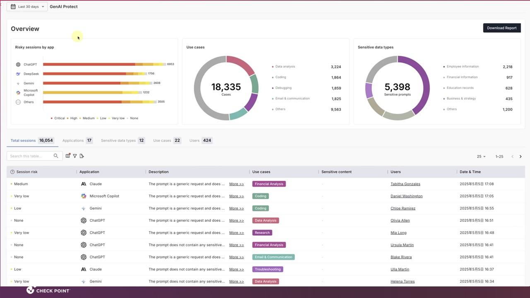Click Claude icon in Tabitha Gonzales row
The height and width of the screenshot is (298, 530).
coord(84,184)
